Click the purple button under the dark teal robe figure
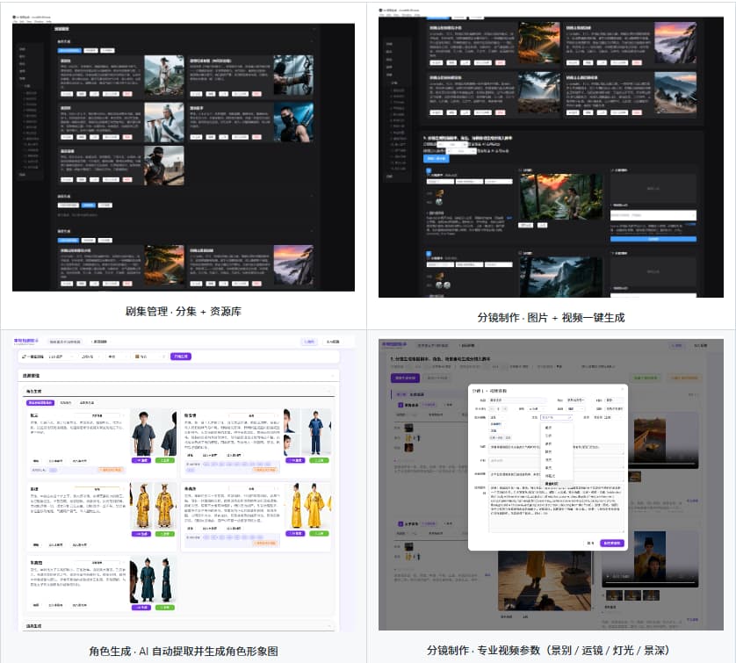Screen dimensions: 736x663 pyautogui.click(x=141, y=608)
